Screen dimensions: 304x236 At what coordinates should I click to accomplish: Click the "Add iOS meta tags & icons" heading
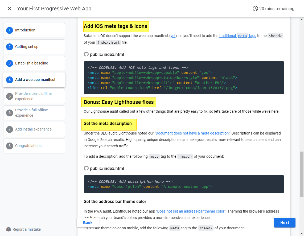click(115, 26)
